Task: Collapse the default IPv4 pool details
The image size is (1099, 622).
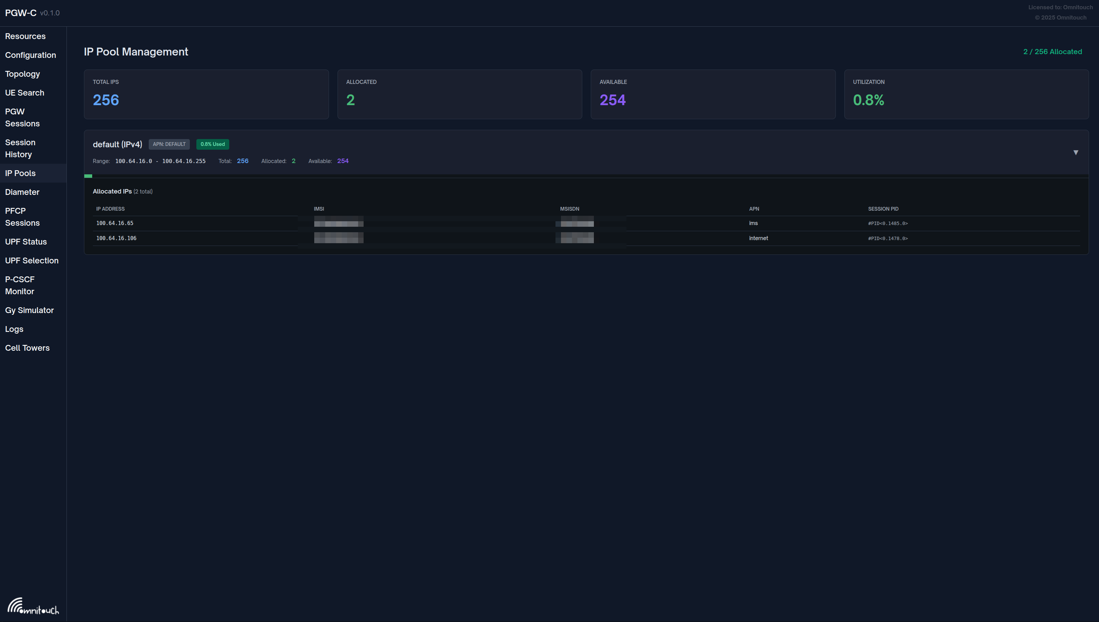Action: point(1076,152)
